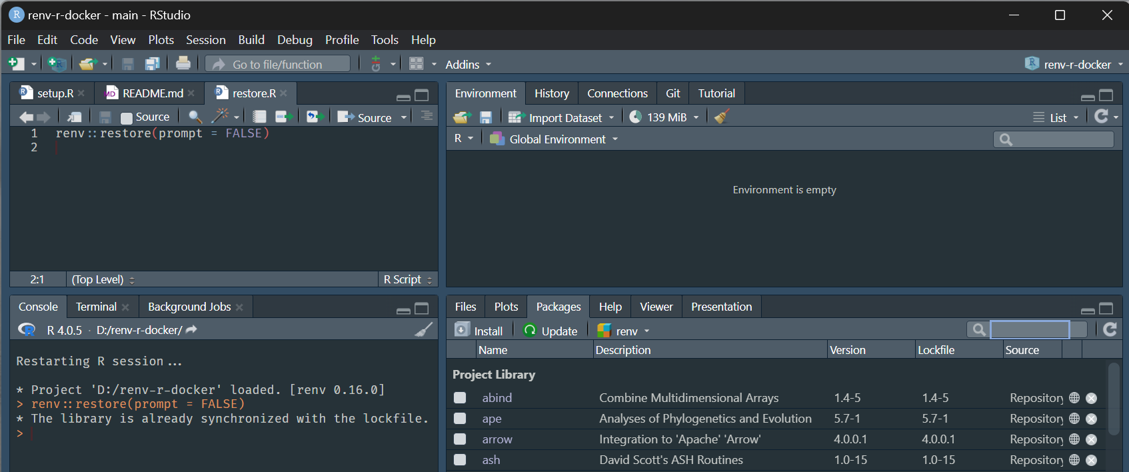Show the document in new window icon
1129x472 pixels.
75,117
